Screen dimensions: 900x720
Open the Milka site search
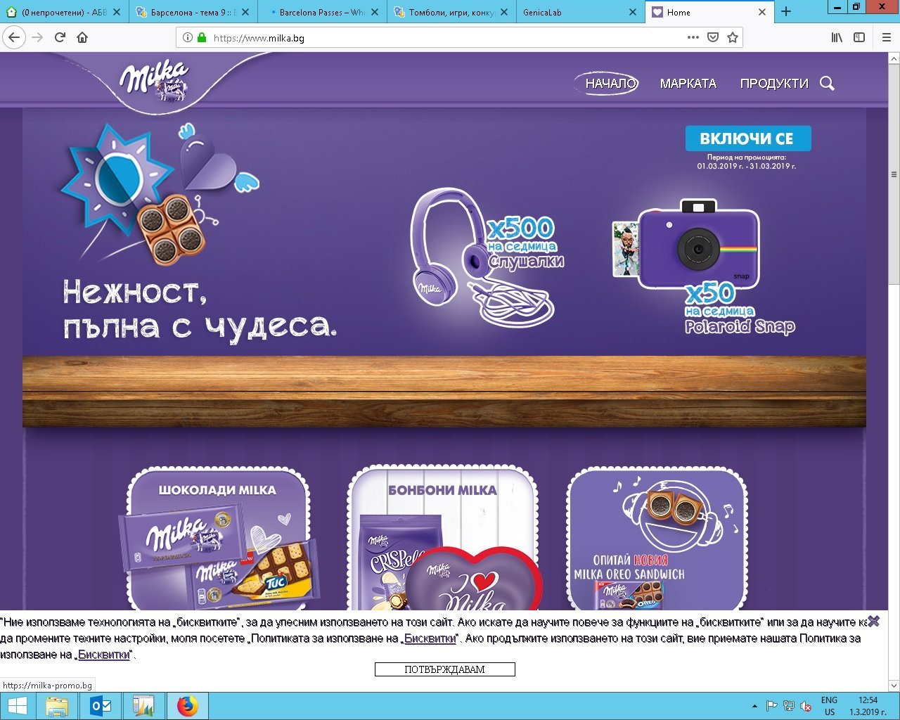pyautogui.click(x=828, y=84)
